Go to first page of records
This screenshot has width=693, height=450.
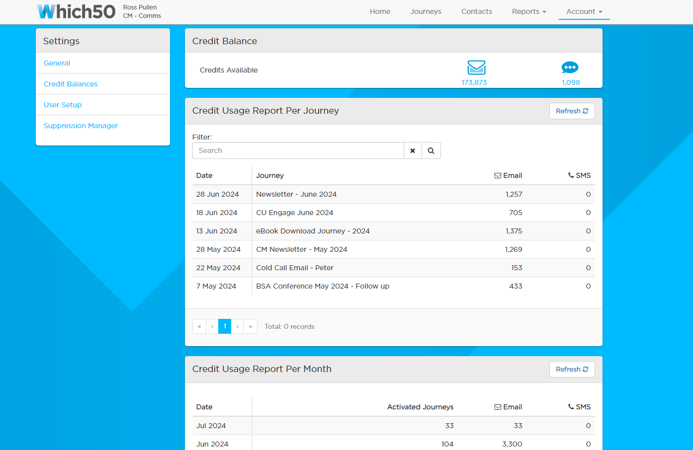(199, 326)
